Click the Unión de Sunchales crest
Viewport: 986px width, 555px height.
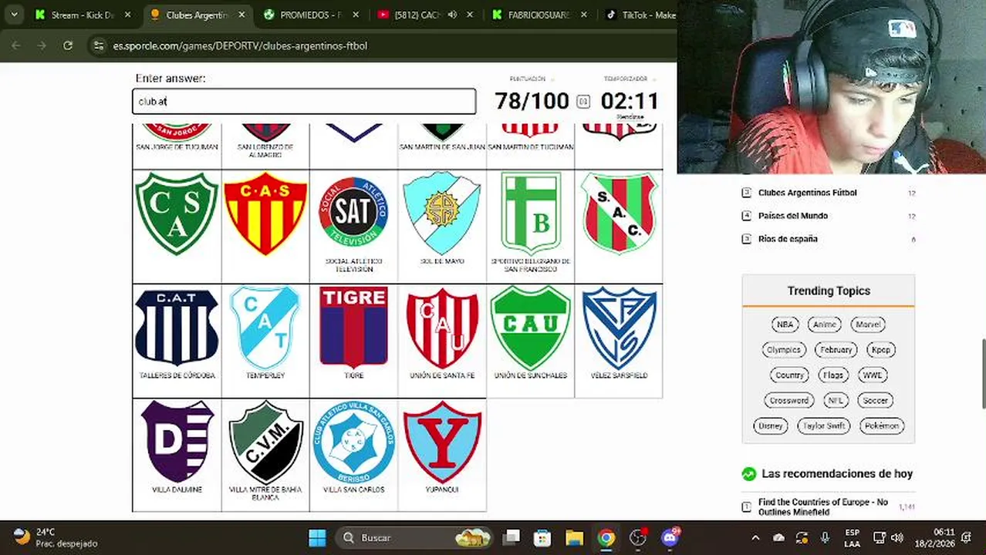pos(531,328)
